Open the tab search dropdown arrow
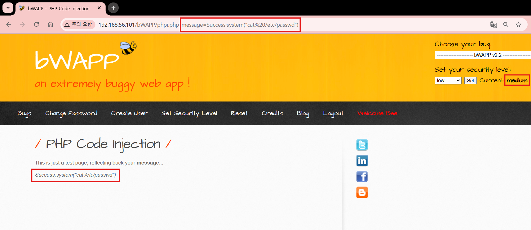This screenshot has width=531, height=230. point(8,8)
